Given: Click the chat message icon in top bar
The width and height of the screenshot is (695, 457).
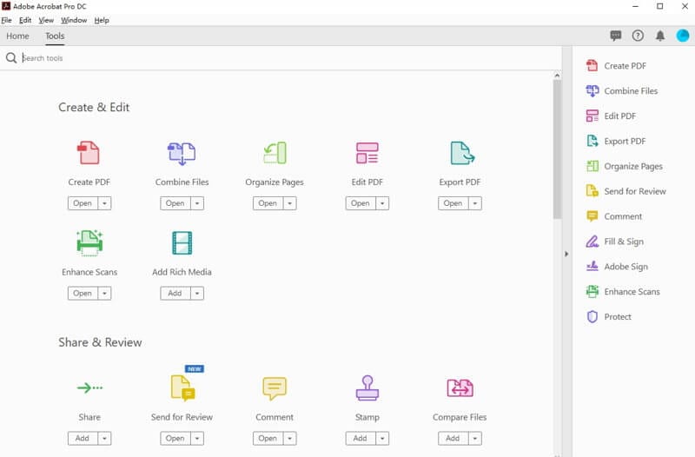Looking at the screenshot, I should pyautogui.click(x=615, y=36).
